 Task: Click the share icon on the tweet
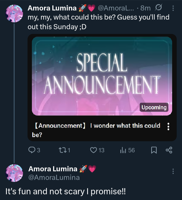click(169, 150)
